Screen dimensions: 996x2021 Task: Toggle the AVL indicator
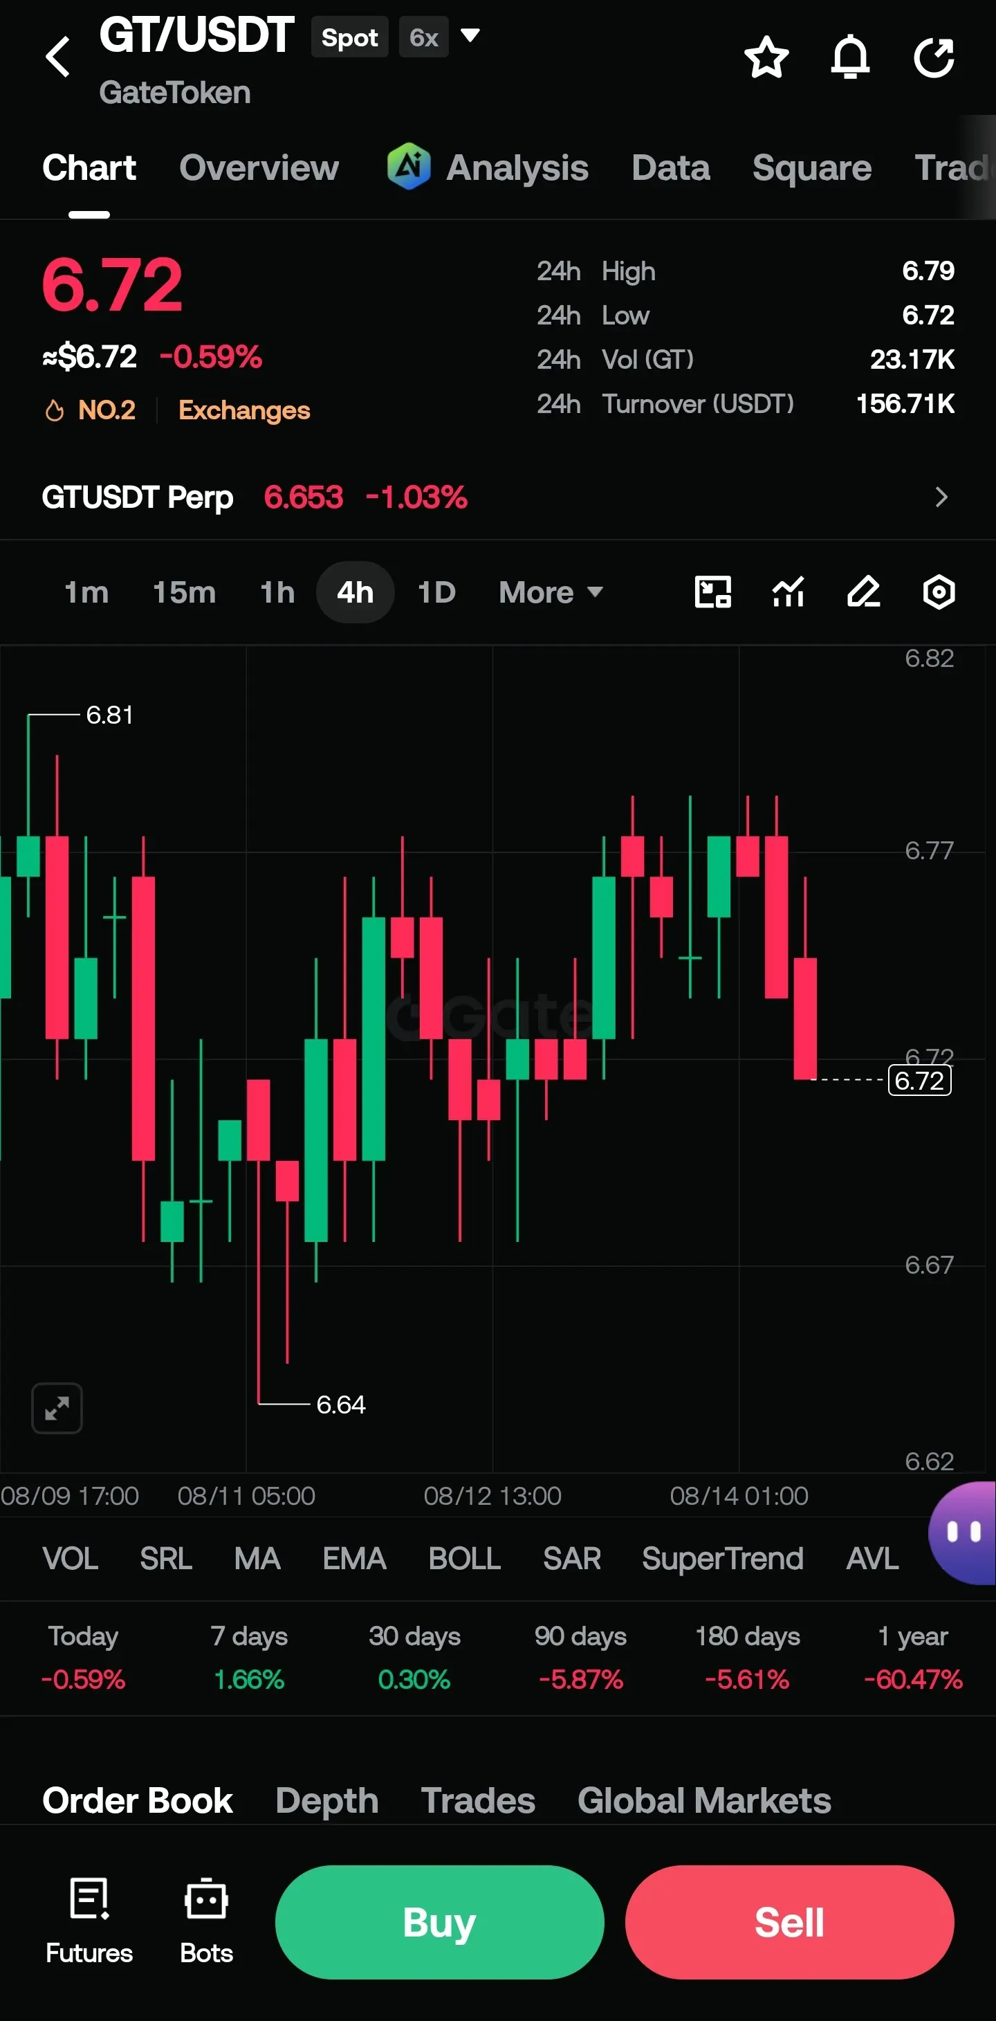(873, 1558)
